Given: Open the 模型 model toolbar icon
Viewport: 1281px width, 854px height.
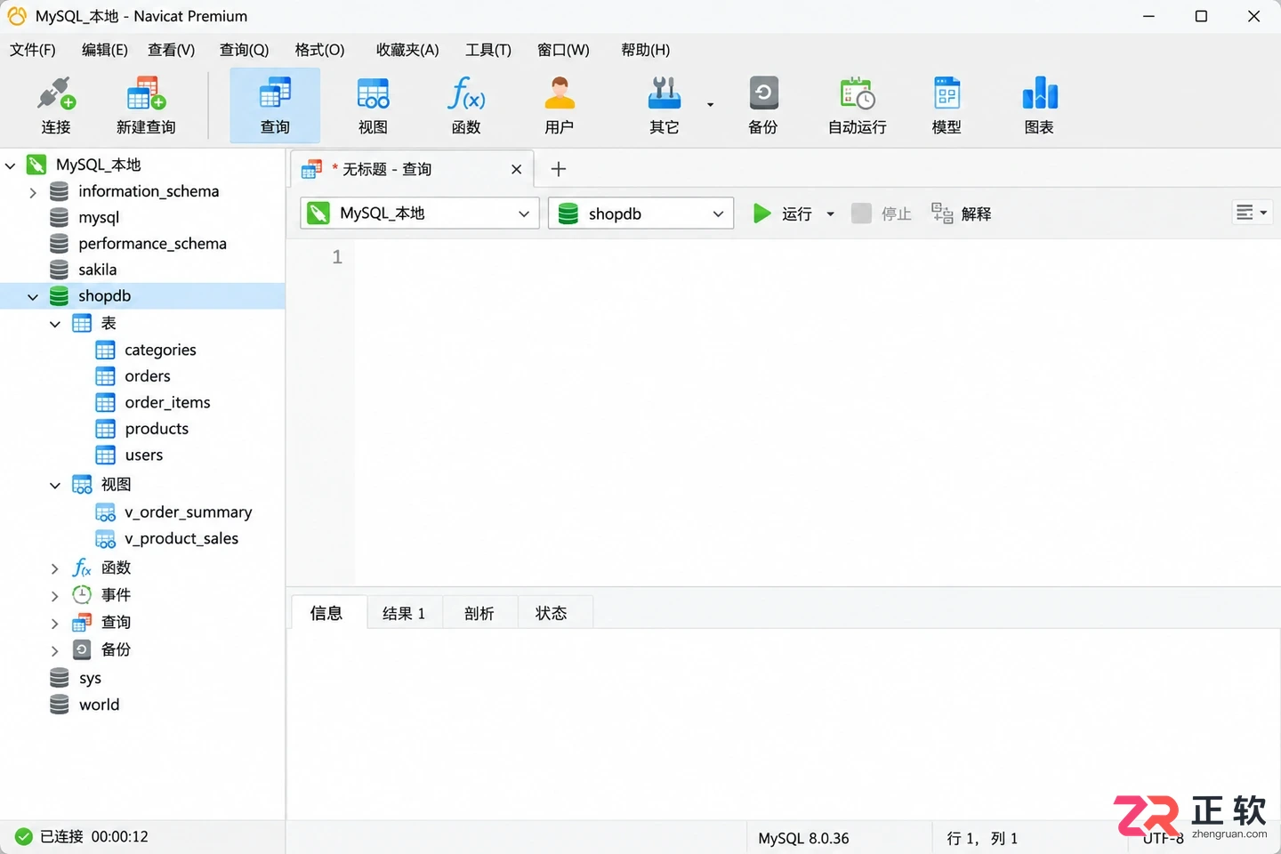Looking at the screenshot, I should (x=947, y=93).
